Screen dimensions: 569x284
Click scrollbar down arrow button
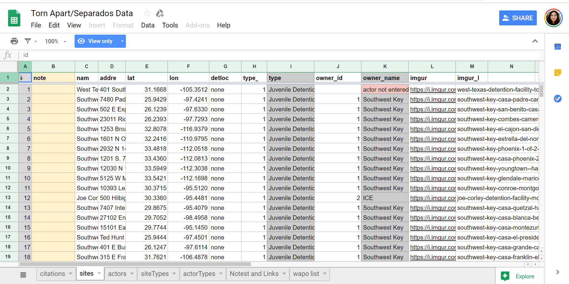[x=542, y=258]
